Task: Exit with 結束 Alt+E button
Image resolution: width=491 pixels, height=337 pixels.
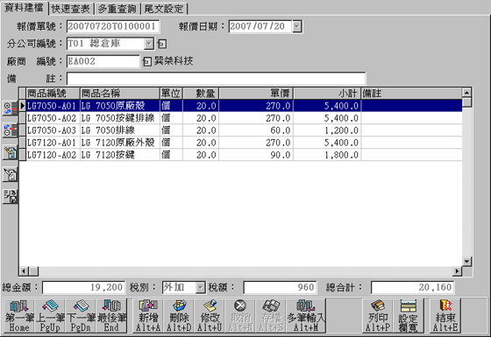Action: (x=445, y=316)
